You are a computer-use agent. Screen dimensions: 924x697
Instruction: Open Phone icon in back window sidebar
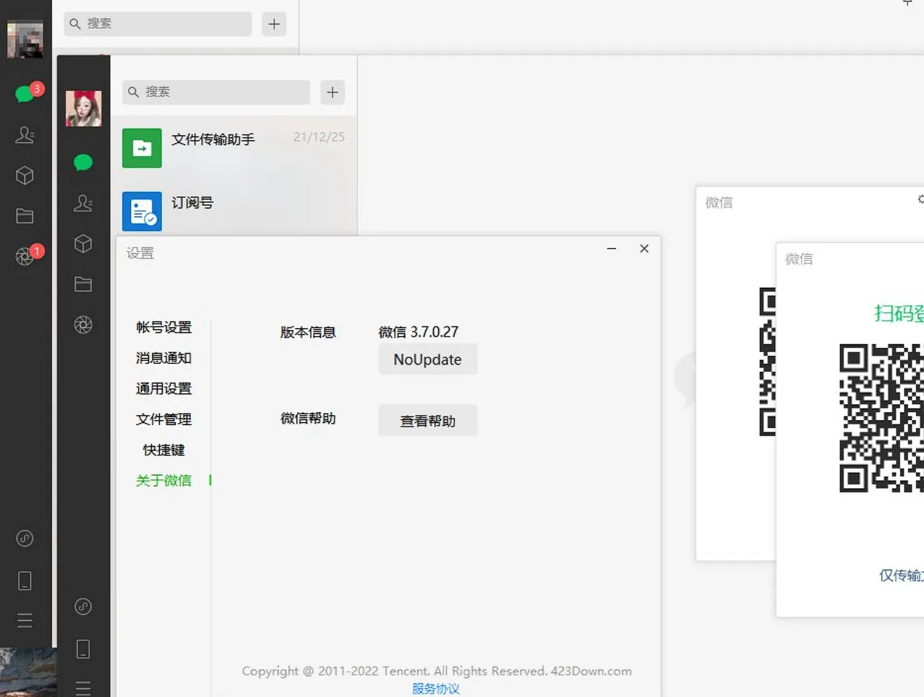(x=25, y=580)
